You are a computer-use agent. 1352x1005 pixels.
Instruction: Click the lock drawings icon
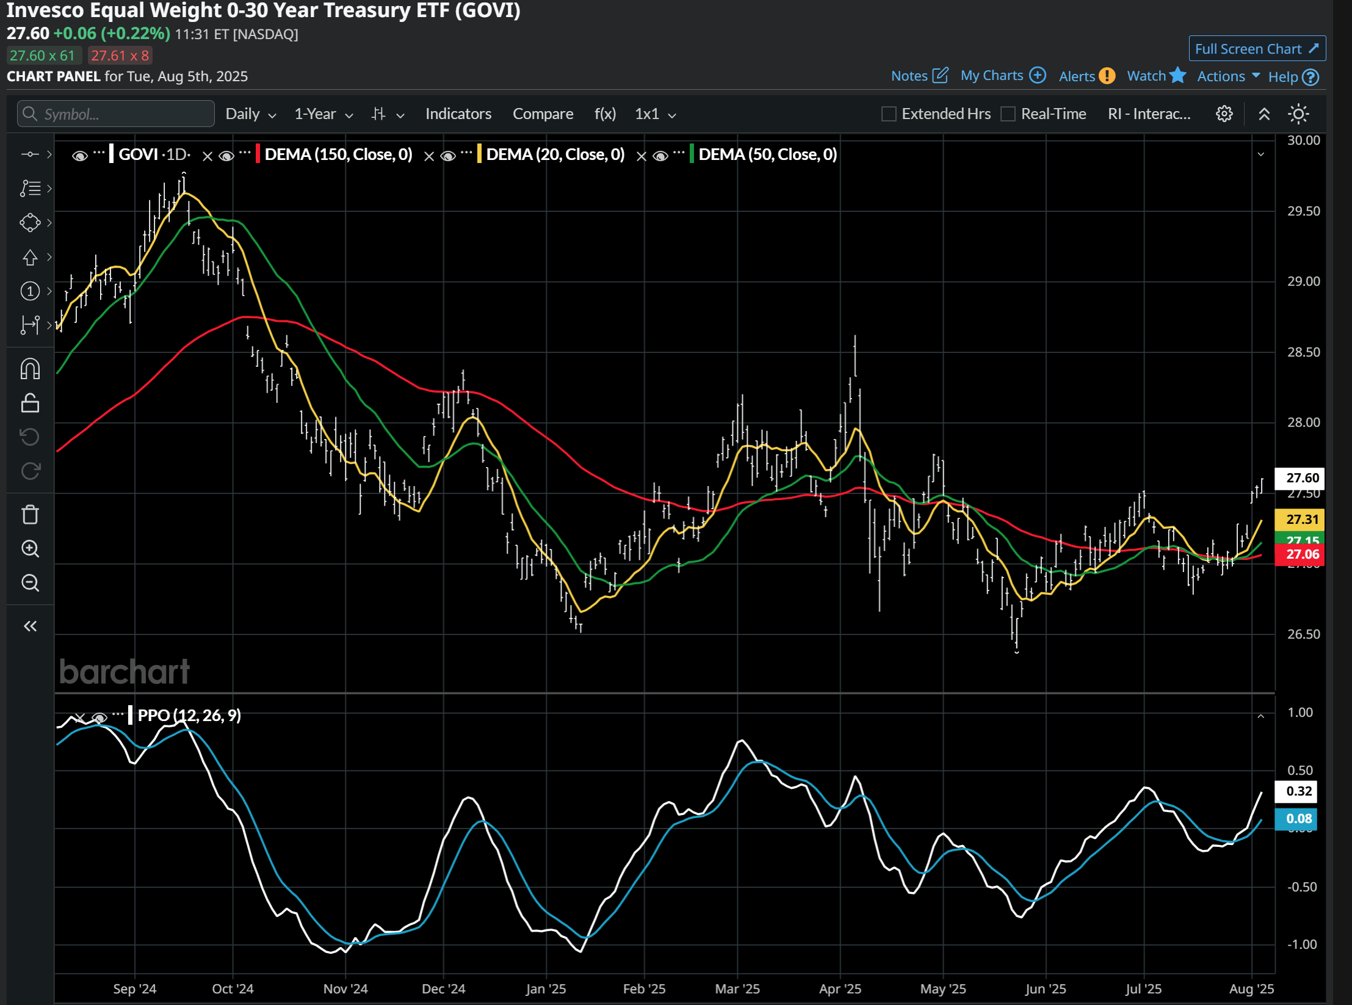click(x=30, y=403)
